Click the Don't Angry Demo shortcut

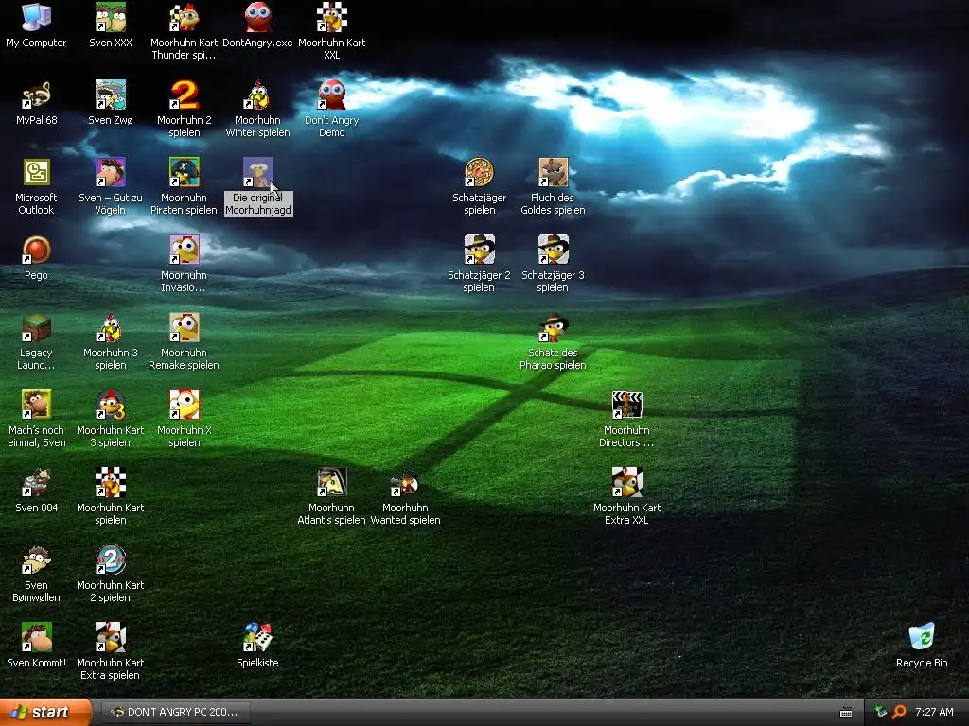pos(332,95)
